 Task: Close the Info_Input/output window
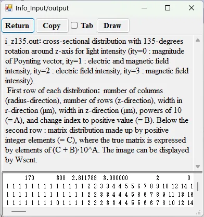192,8
